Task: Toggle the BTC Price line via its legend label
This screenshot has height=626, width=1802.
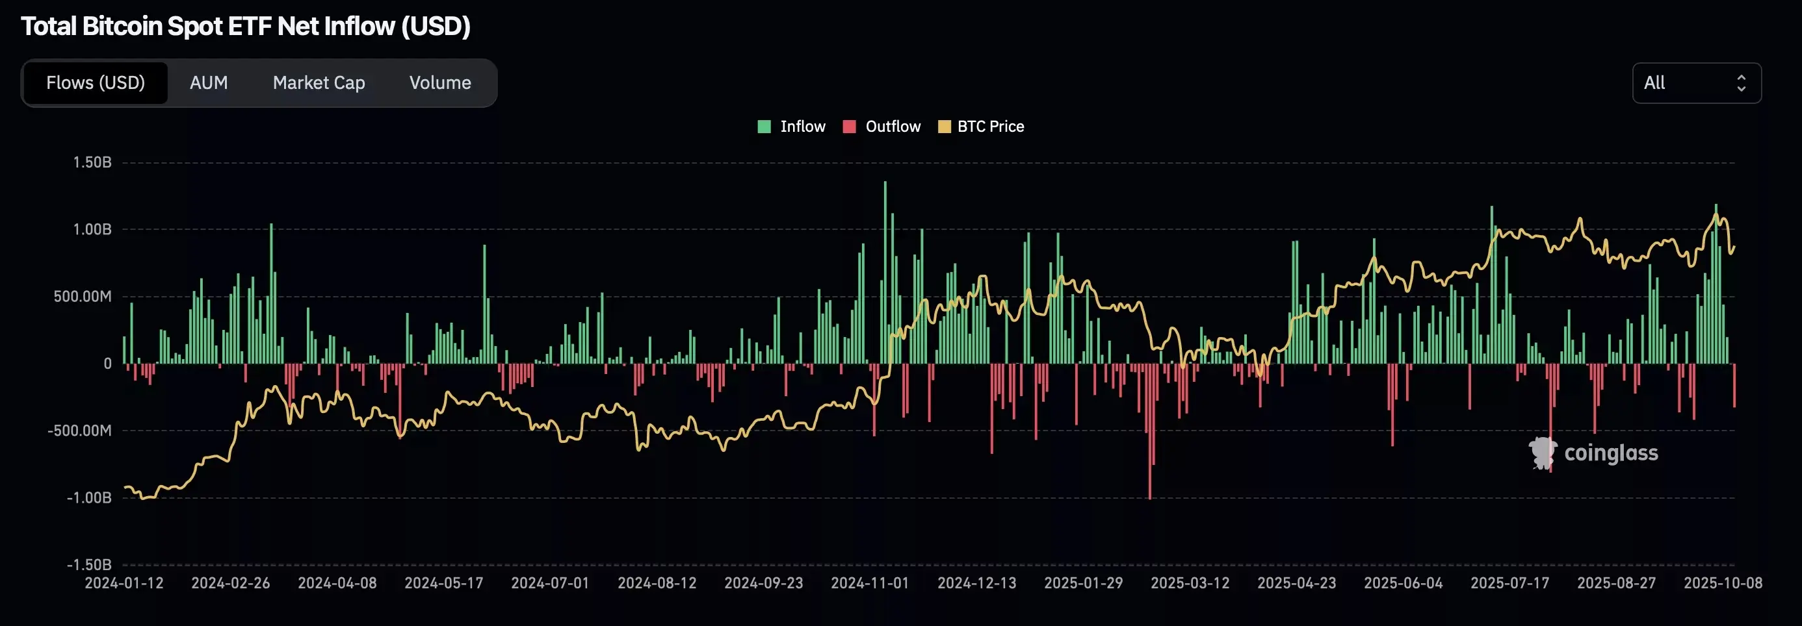Action: (x=990, y=127)
